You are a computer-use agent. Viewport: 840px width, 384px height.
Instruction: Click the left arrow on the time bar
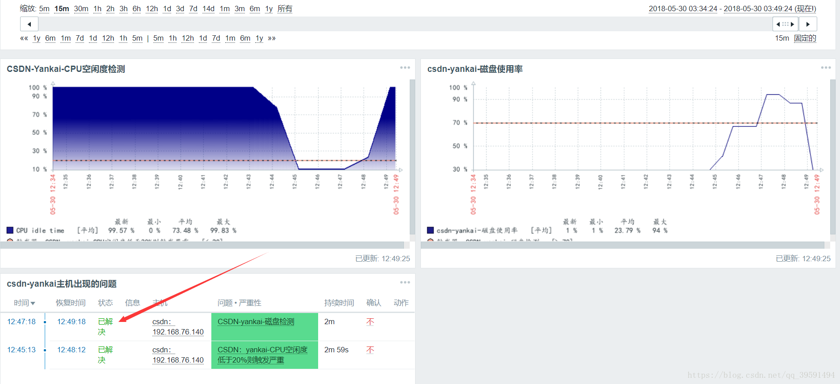click(x=29, y=24)
